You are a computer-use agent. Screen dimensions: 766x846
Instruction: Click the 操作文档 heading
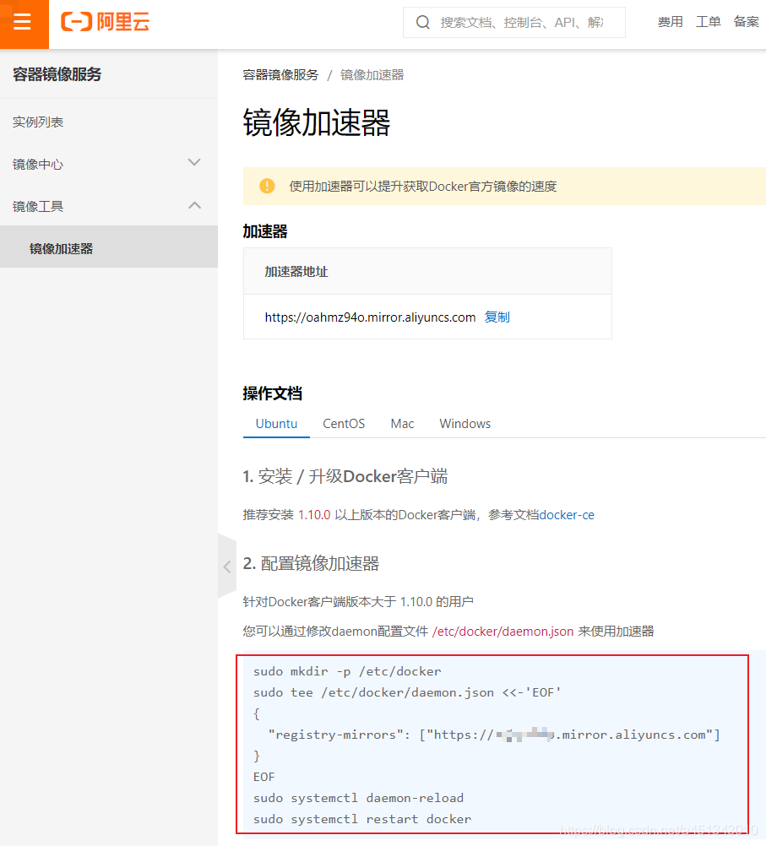click(273, 393)
